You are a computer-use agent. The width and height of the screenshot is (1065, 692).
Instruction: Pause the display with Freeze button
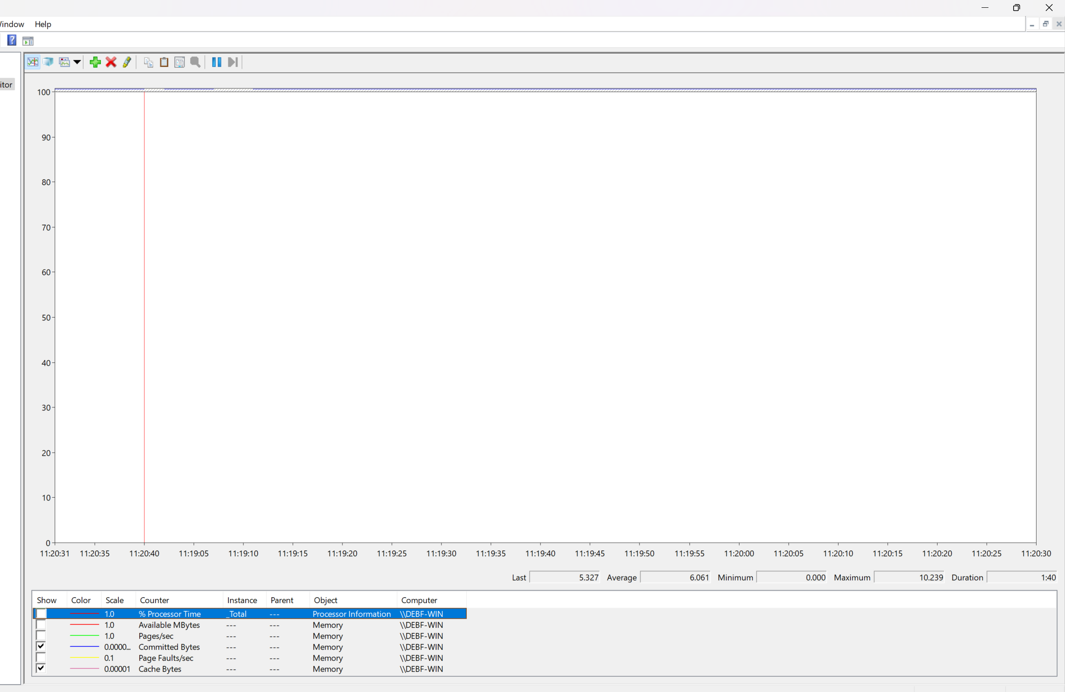coord(216,62)
